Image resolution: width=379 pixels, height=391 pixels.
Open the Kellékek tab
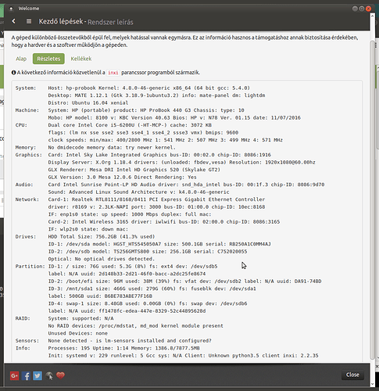click(81, 59)
